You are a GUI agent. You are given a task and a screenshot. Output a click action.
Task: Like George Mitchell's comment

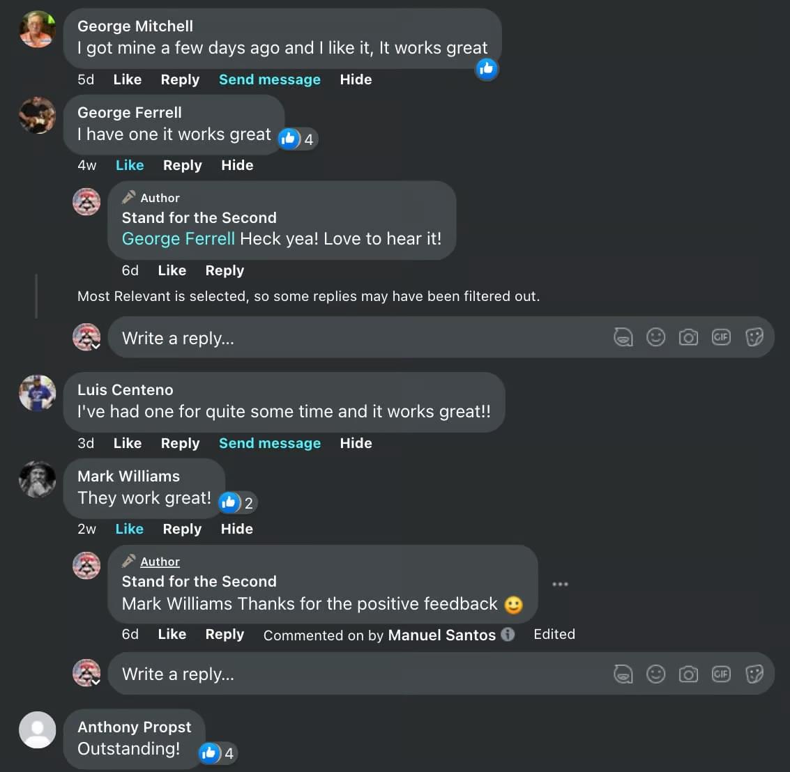pyautogui.click(x=127, y=79)
